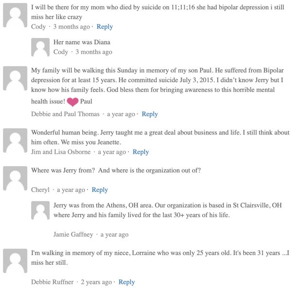The image size is (291, 293).
Task: Reply to Jim and Lisa Osborne
Action: [x=141, y=152]
